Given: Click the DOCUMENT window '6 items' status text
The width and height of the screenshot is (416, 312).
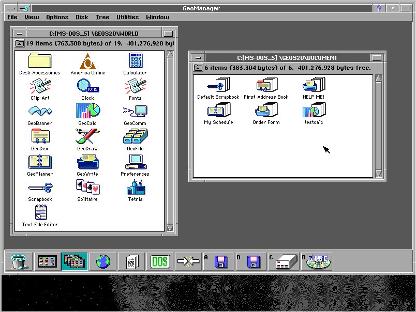Looking at the screenshot, I should click(288, 68).
